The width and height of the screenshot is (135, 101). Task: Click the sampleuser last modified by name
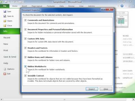click(128, 78)
